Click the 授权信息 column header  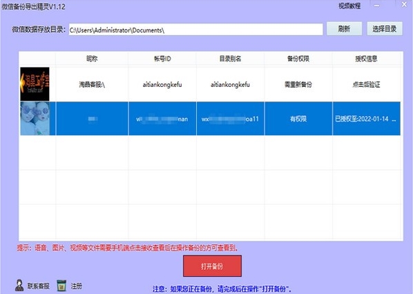(366, 59)
